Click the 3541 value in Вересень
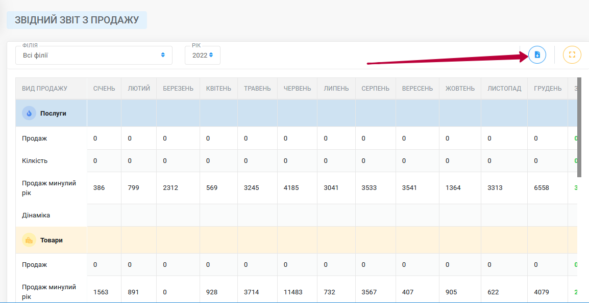The image size is (589, 303). click(409, 188)
